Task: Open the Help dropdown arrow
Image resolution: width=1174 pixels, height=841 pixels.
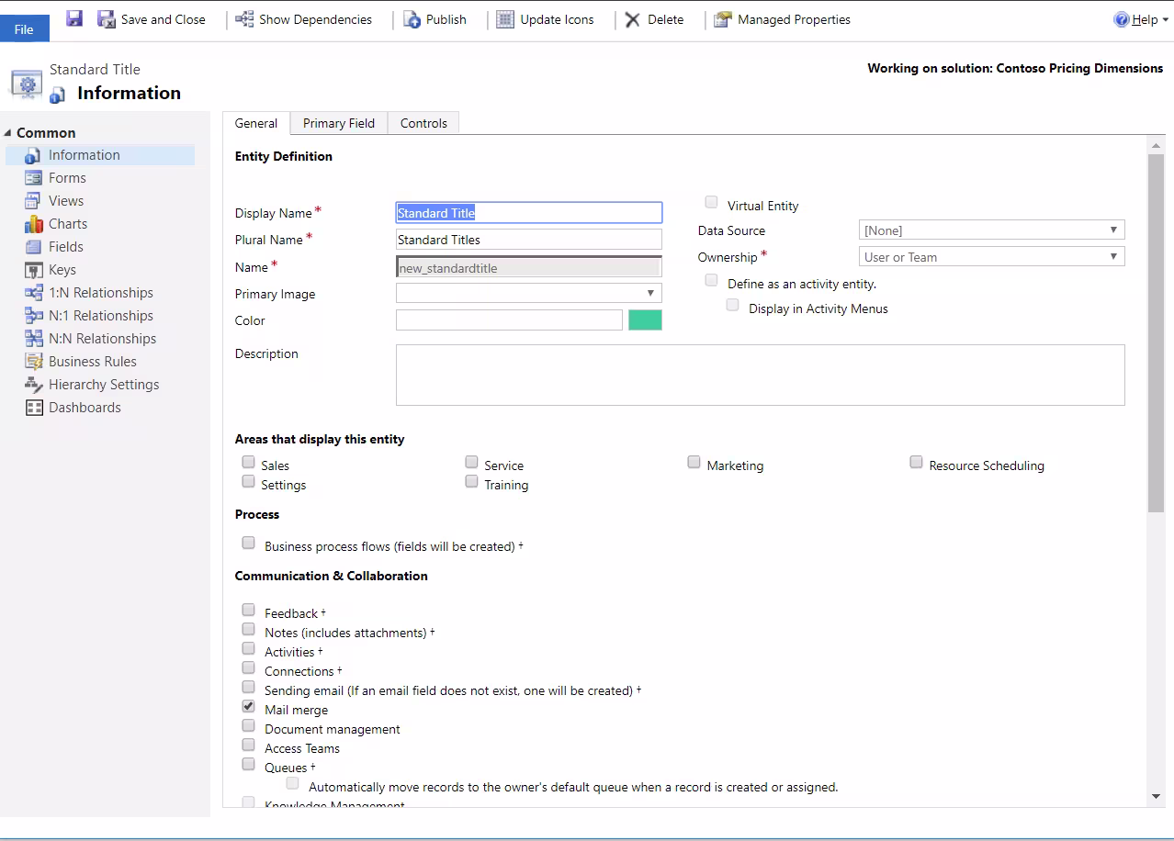Action: (1165, 19)
